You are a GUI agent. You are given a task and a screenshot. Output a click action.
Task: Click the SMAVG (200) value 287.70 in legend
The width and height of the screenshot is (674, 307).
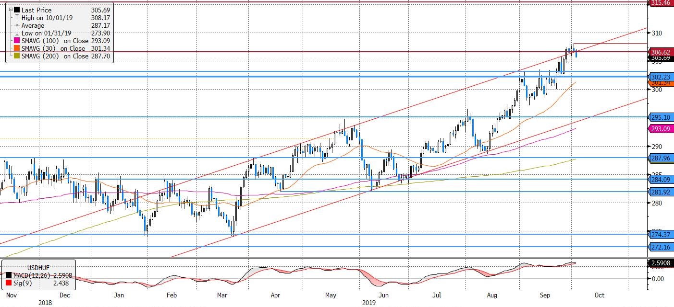100,56
